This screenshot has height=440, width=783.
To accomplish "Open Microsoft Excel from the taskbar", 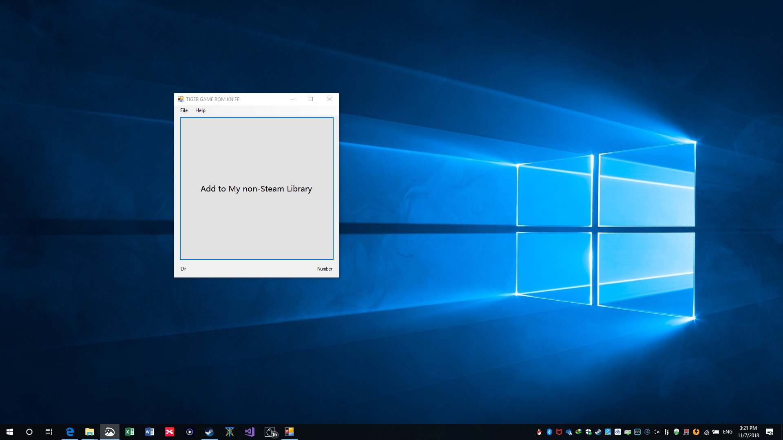I will pos(130,431).
